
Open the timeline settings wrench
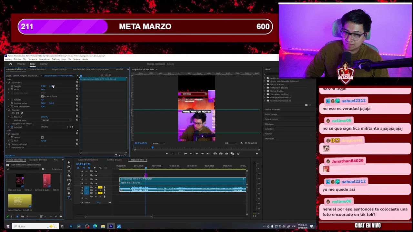point(100,168)
